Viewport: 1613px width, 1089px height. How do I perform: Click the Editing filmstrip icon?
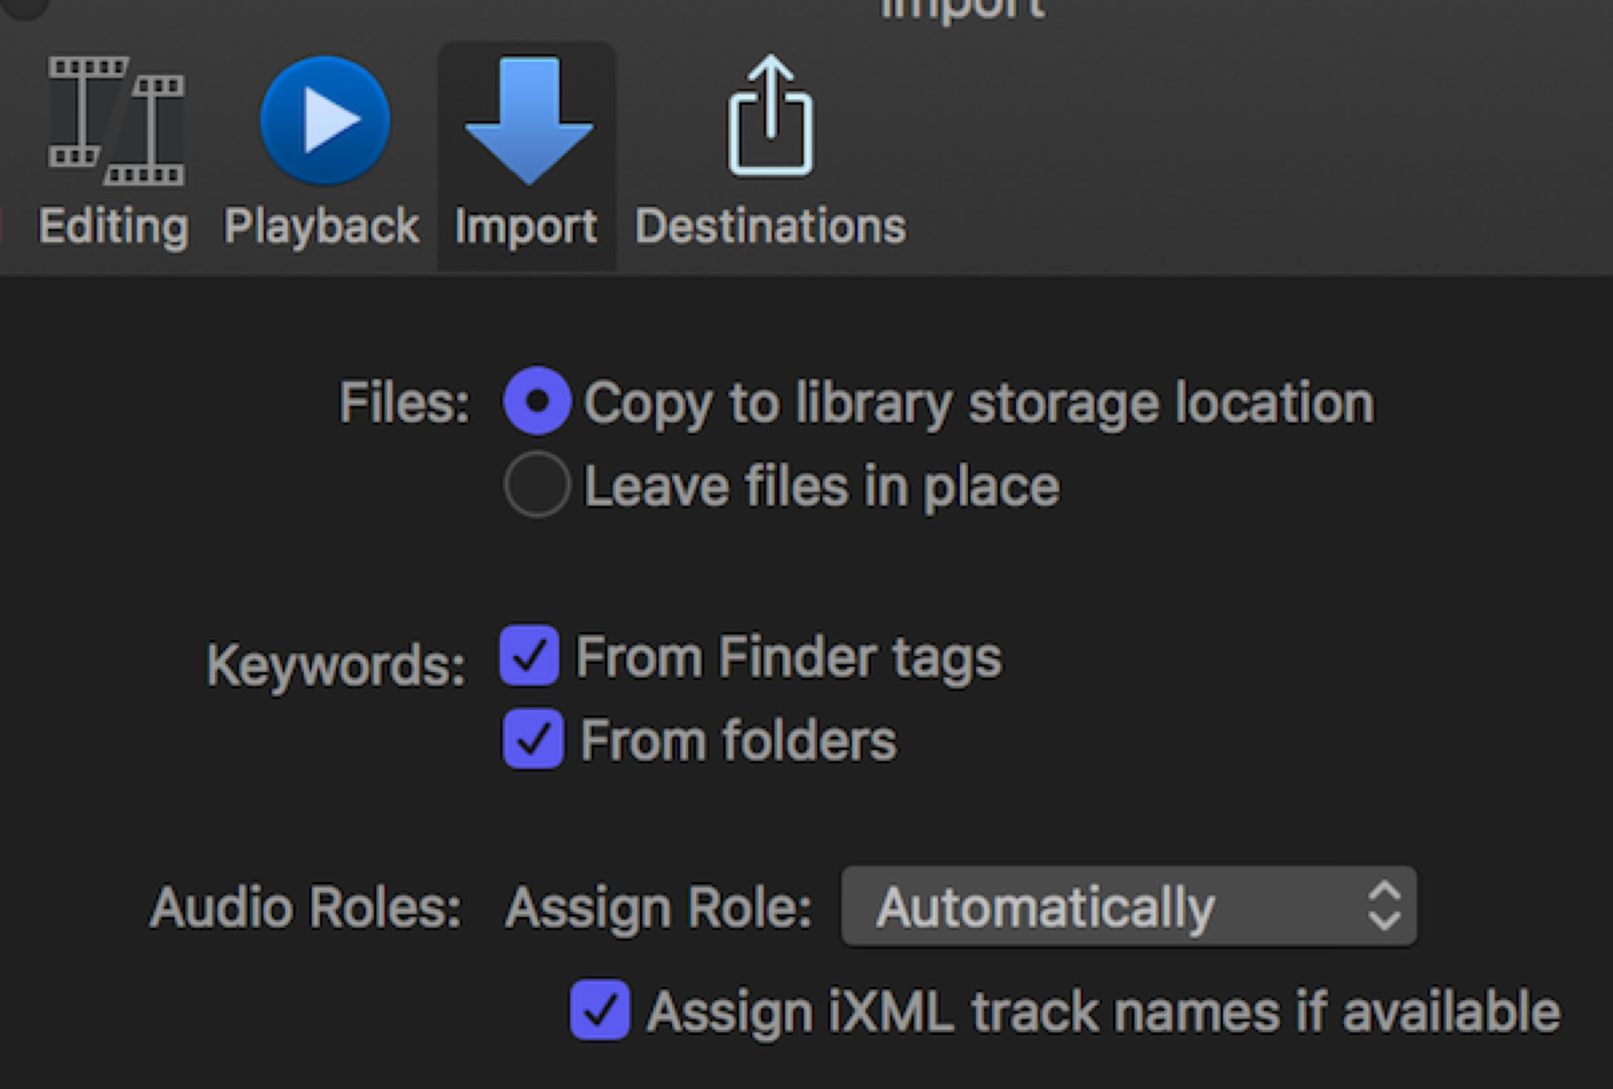(116, 121)
